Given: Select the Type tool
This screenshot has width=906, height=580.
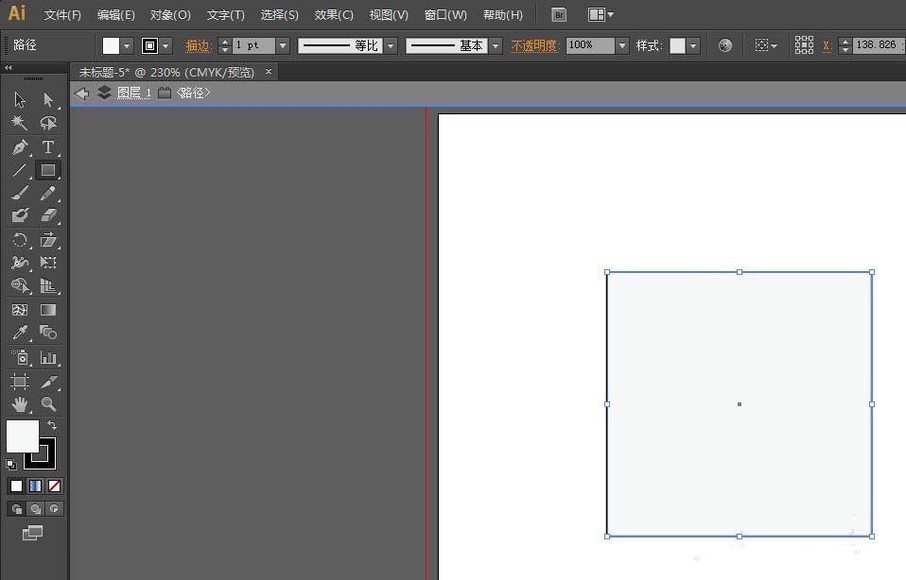Looking at the screenshot, I should pos(48,147).
